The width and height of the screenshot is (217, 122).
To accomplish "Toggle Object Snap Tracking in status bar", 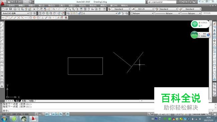I will (x=54, y=114).
